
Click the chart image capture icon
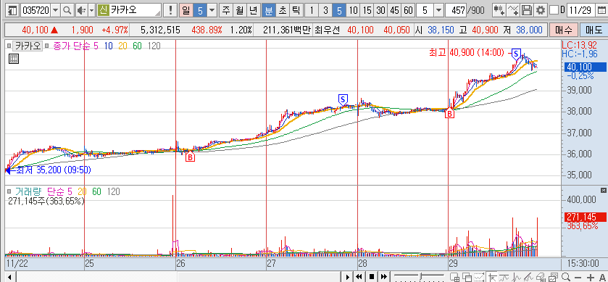[553, 277]
